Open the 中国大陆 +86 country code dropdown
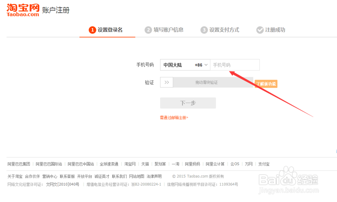The image size is (337, 202). point(185,65)
